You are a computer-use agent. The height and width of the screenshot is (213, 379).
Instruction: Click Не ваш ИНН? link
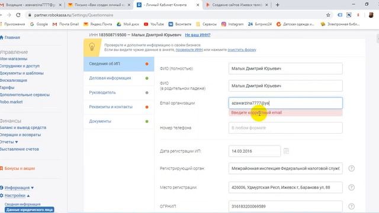(x=198, y=35)
